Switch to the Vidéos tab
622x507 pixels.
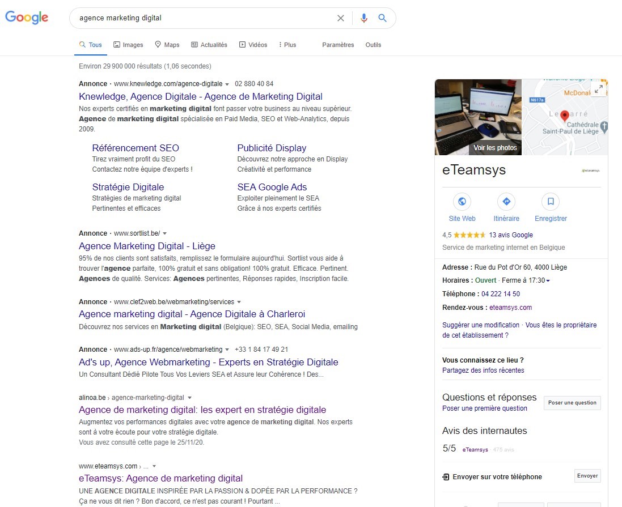[x=253, y=45]
